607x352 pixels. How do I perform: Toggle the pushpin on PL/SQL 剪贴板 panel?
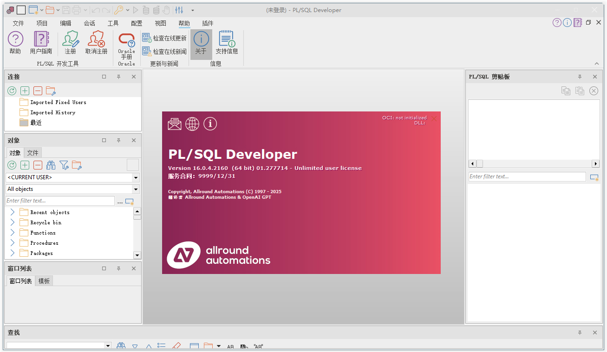pyautogui.click(x=580, y=77)
